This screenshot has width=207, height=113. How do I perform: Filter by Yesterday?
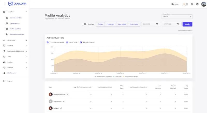110,24
